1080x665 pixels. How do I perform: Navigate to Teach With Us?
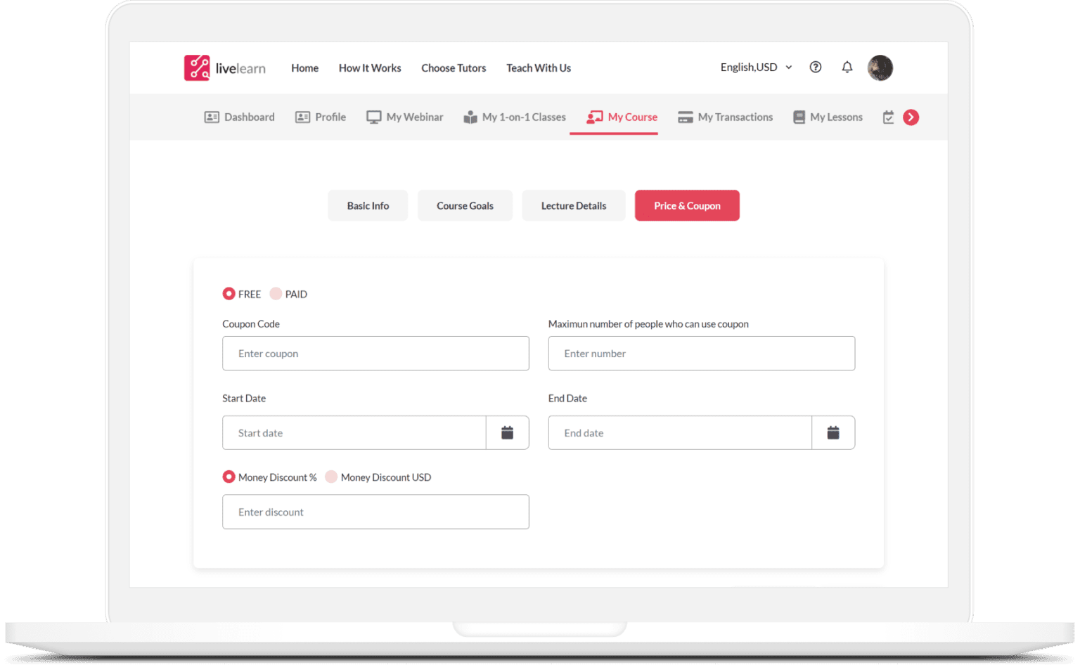(538, 67)
